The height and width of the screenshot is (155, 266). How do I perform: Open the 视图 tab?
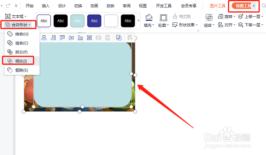click(x=143, y=6)
